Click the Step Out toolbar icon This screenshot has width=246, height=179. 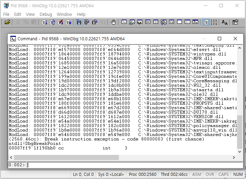point(95,22)
